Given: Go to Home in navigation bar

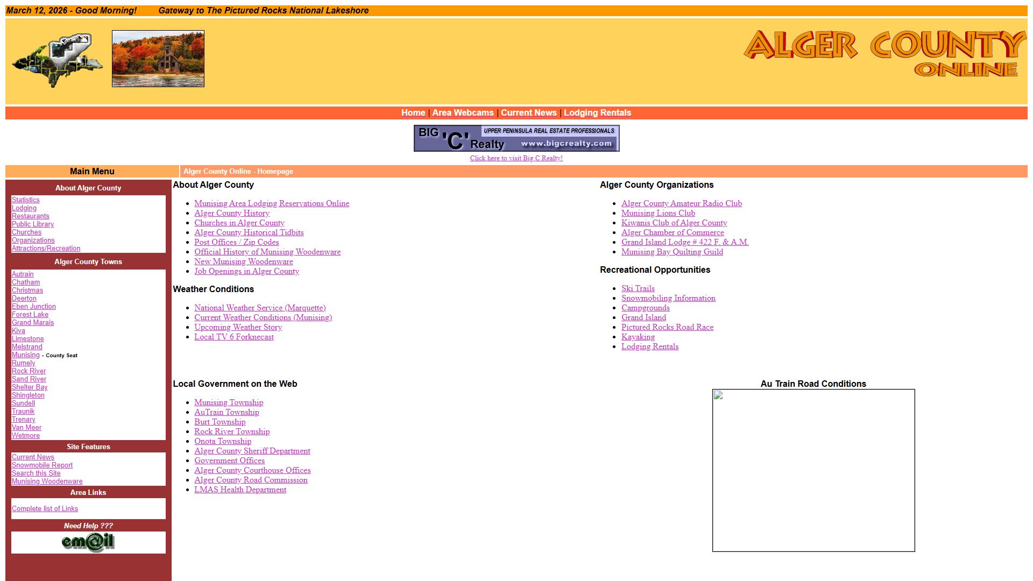Looking at the screenshot, I should pos(413,113).
